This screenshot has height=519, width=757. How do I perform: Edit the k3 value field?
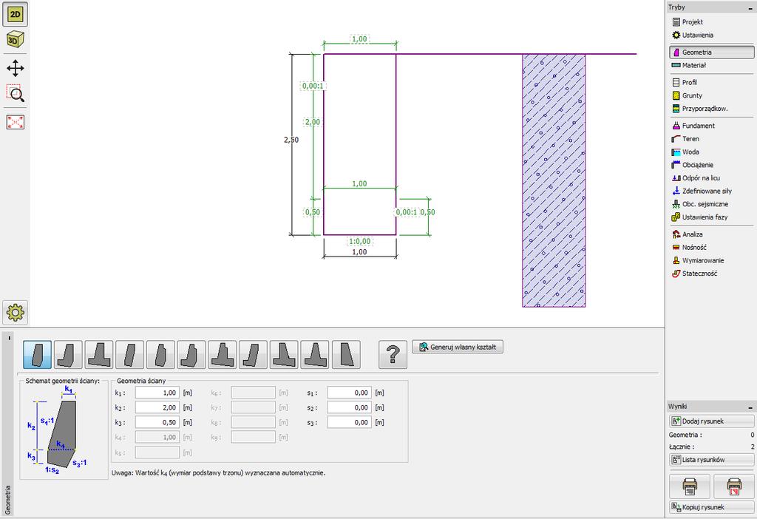tap(157, 422)
